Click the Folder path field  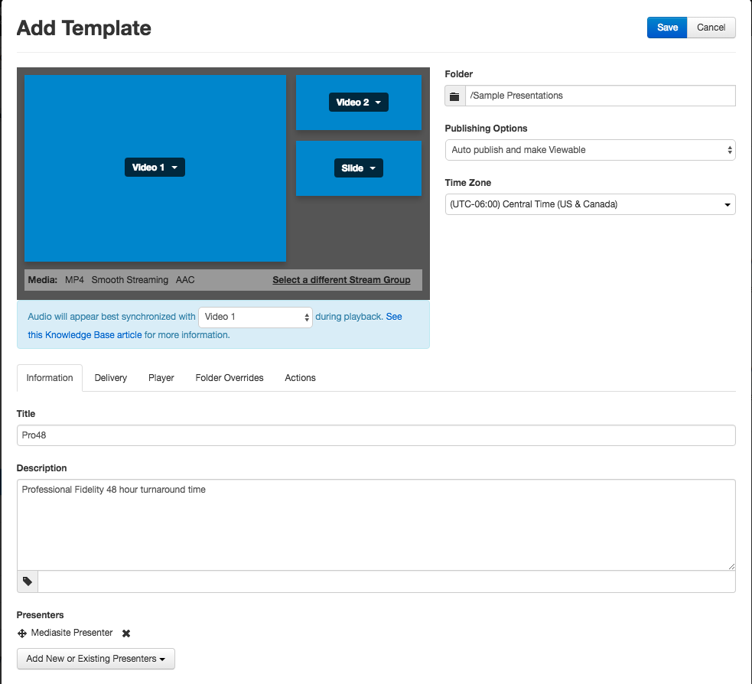[x=600, y=96]
